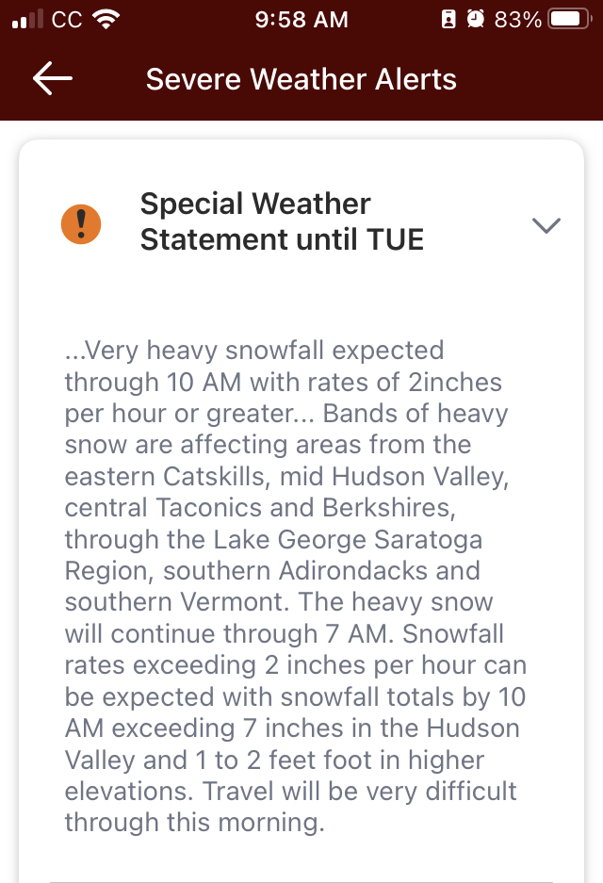The image size is (603, 883).
Task: Tap the text mentioning Lake George Saratoga
Action: [x=273, y=539]
